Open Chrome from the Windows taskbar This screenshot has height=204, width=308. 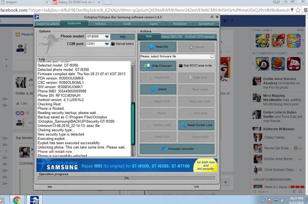pyautogui.click(x=17, y=200)
